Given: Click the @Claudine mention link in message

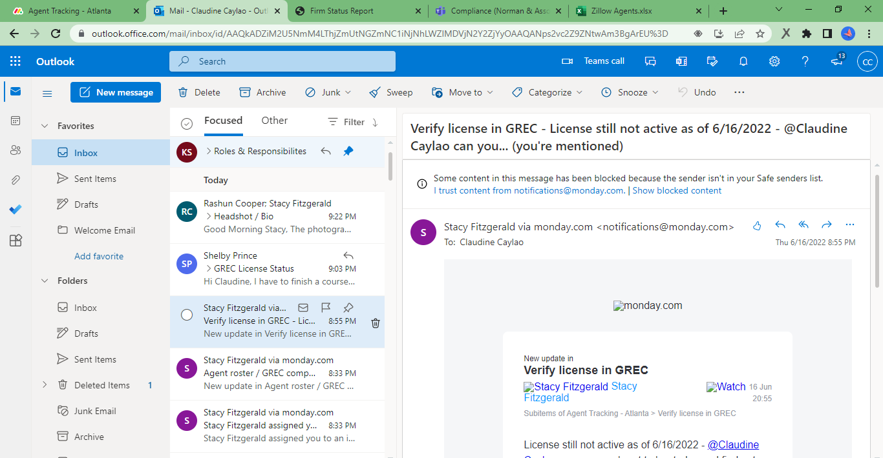Looking at the screenshot, I should pyautogui.click(x=733, y=444).
